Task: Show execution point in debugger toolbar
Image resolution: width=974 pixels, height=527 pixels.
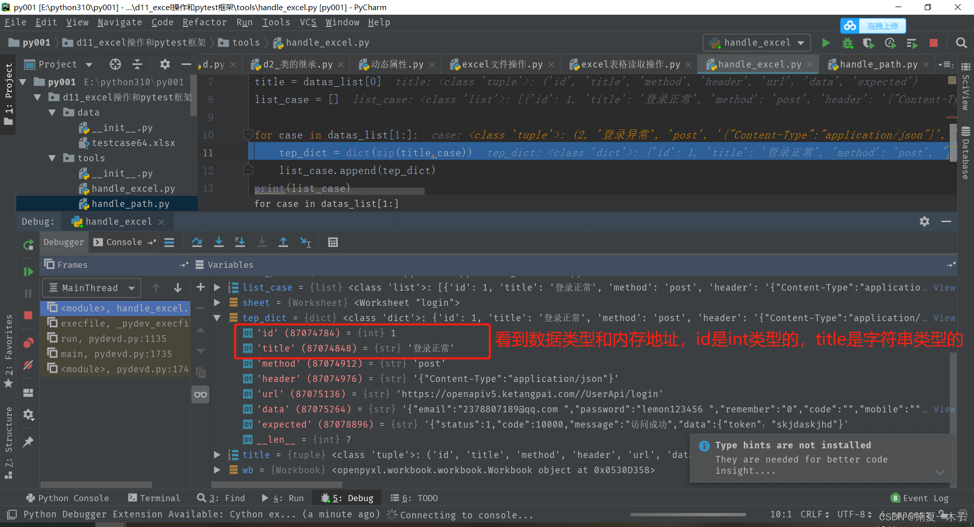Action: coord(169,242)
